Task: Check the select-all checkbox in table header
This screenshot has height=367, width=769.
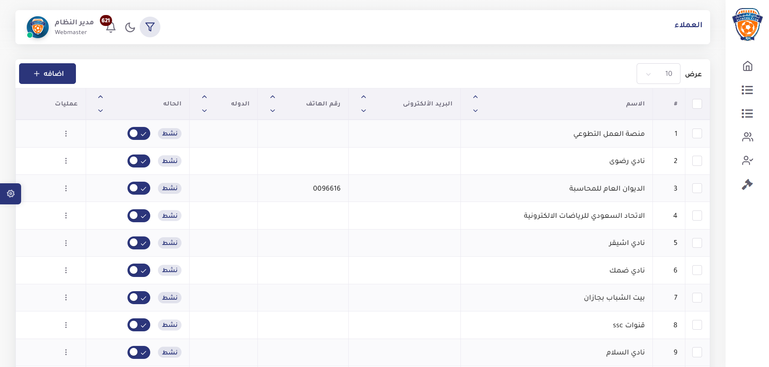Action: (x=697, y=104)
